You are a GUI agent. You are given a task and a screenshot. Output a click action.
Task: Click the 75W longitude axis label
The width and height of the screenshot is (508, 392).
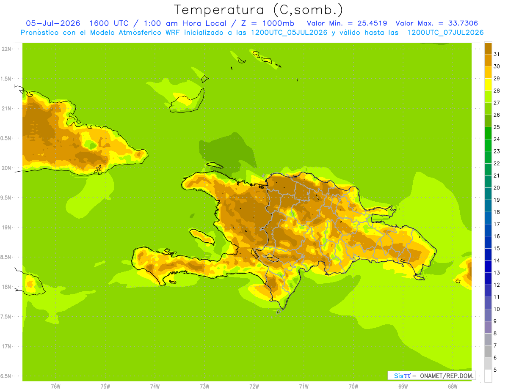pos(105,387)
